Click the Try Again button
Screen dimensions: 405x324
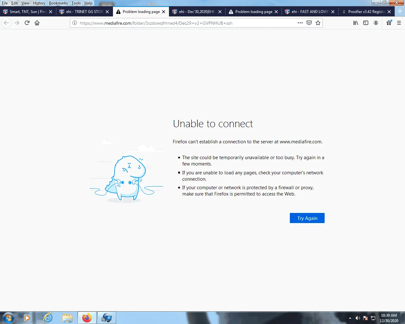pos(307,218)
